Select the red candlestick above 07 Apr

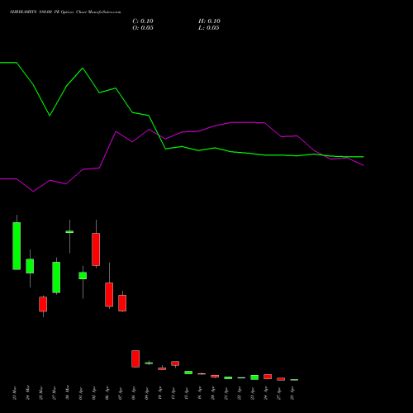[x=122, y=303]
